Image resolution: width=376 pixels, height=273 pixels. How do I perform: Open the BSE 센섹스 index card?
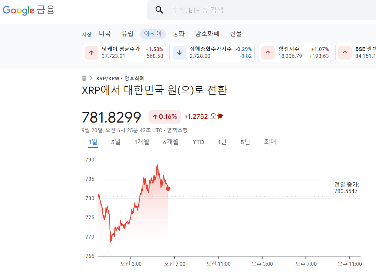click(x=356, y=53)
